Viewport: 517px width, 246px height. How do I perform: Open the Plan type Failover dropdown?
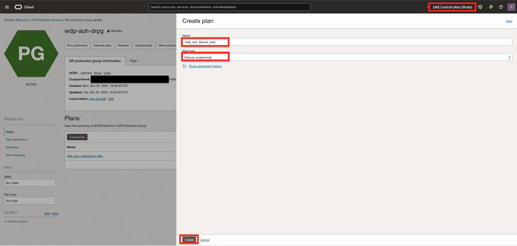tap(347, 57)
